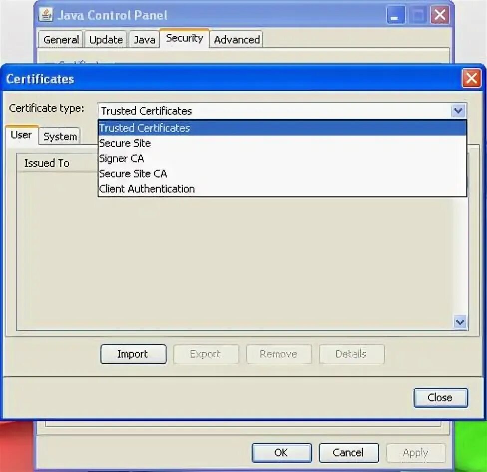Switch to the User tab
Image resolution: width=487 pixels, height=472 pixels.
click(x=21, y=135)
